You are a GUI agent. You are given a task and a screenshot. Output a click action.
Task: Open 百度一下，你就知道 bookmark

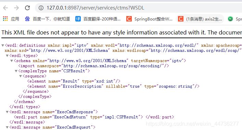51,19
